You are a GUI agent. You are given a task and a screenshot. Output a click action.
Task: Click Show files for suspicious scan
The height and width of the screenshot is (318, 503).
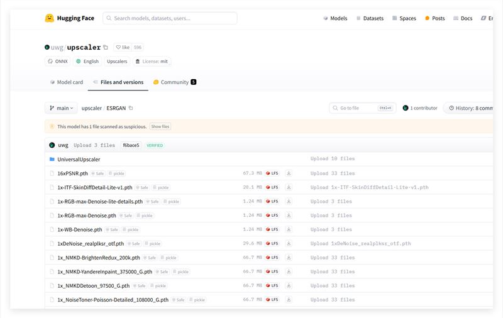160,126
